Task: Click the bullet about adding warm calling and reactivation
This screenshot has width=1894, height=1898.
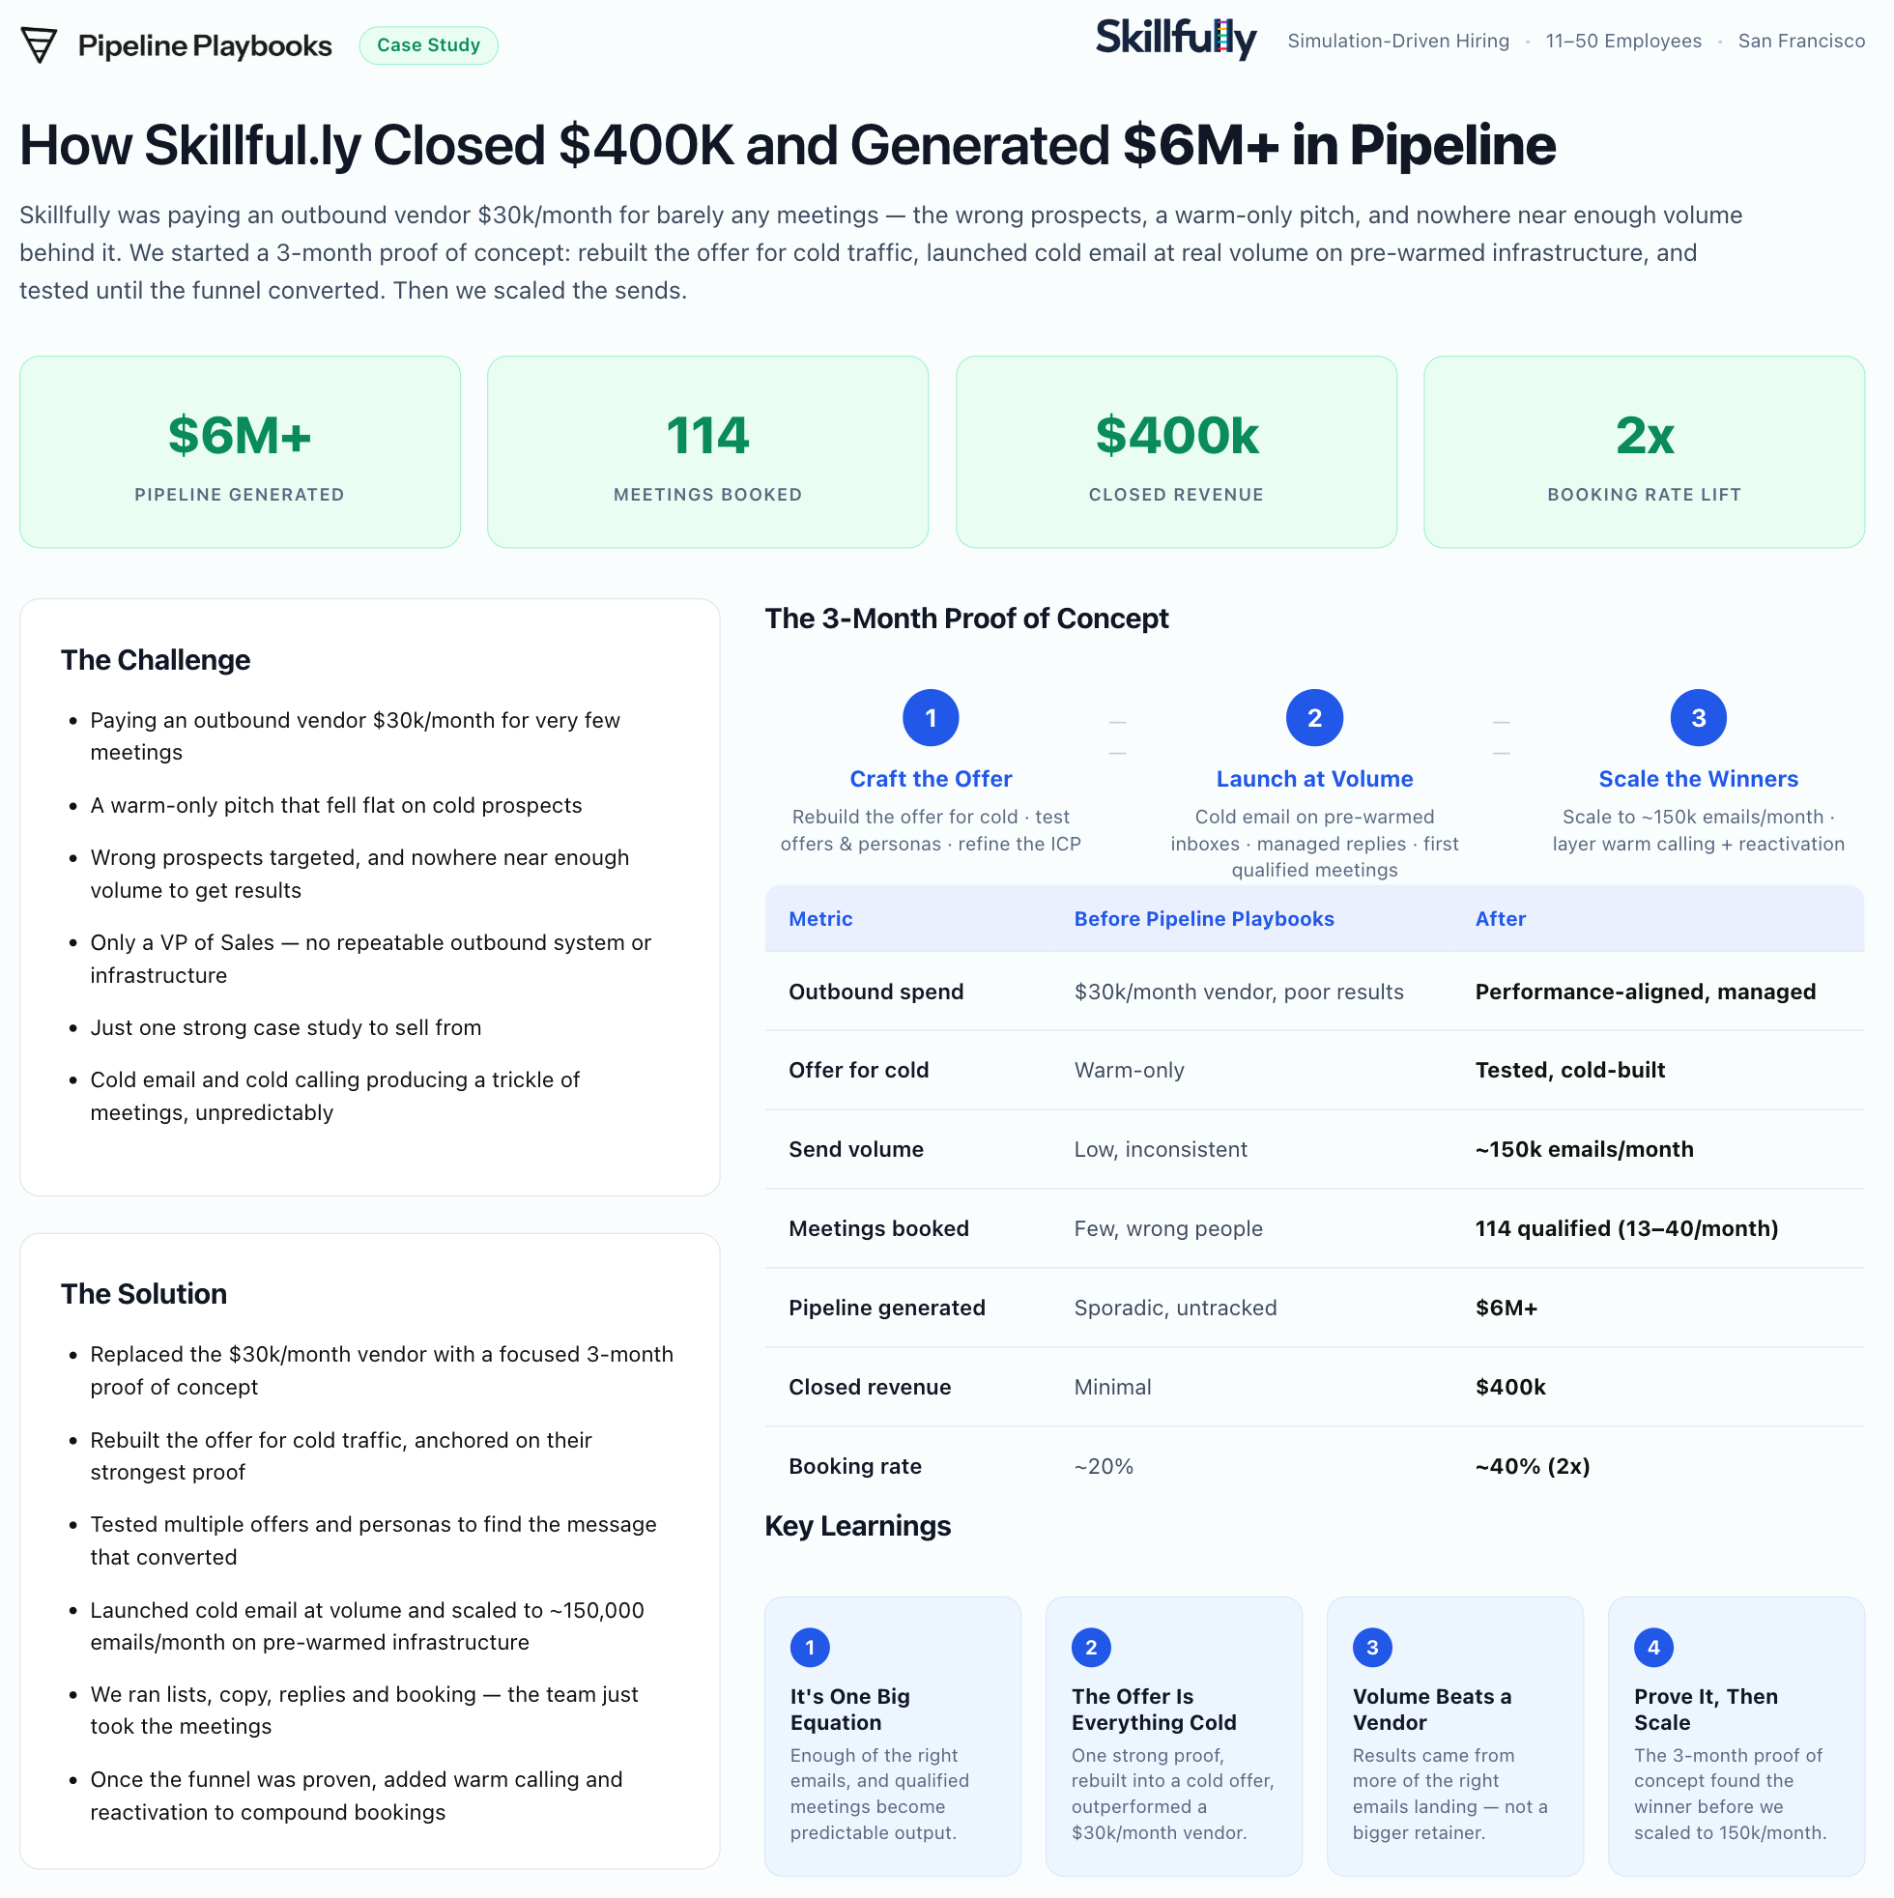Action: 356,1796
